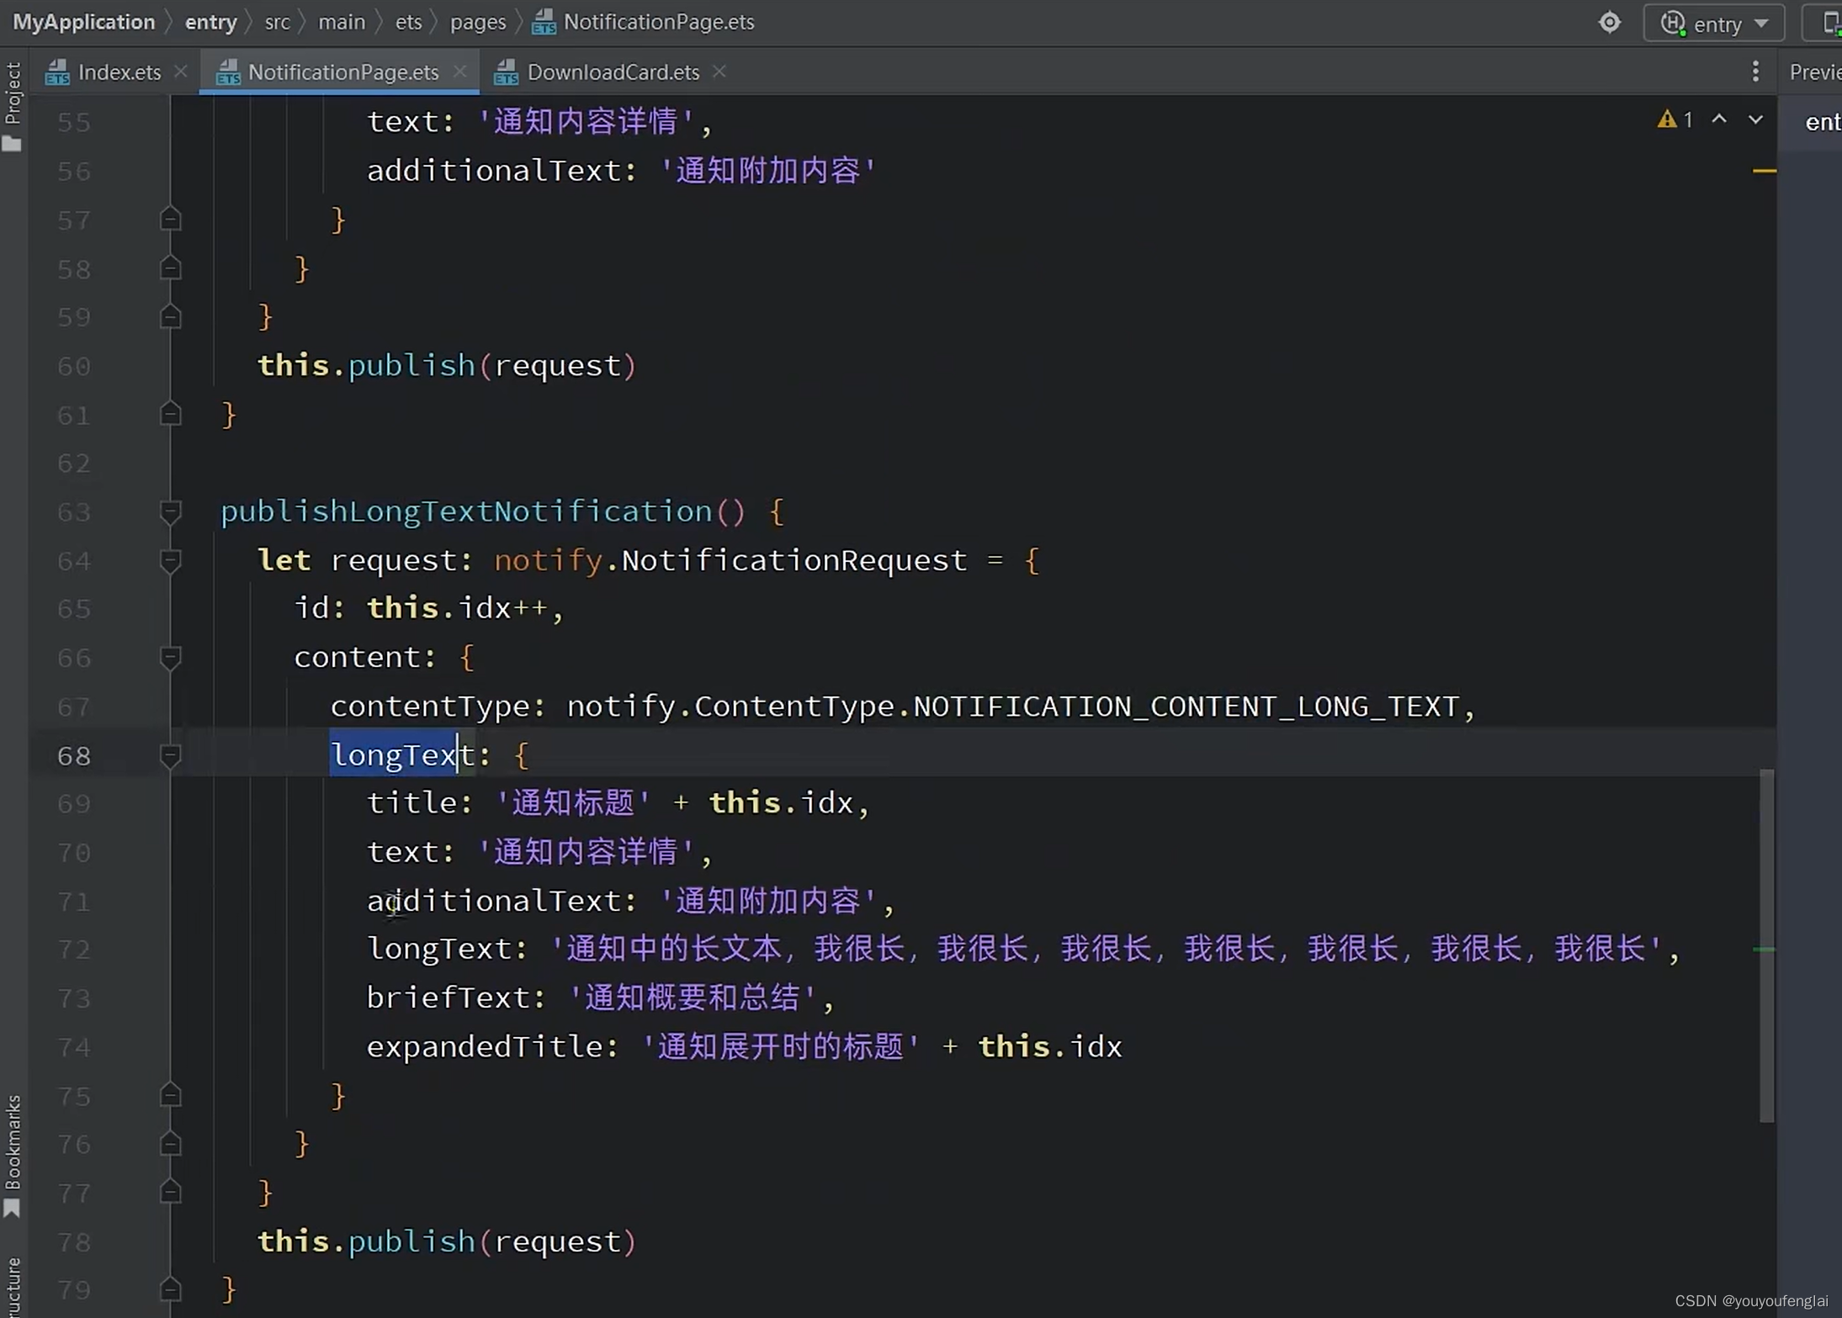This screenshot has height=1318, width=1842.
Task: Click the ETS file icon in breadcrumb
Action: [544, 23]
